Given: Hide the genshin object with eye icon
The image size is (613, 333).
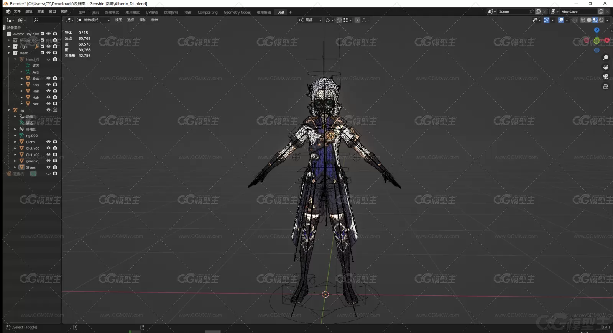Looking at the screenshot, I should coord(48,161).
